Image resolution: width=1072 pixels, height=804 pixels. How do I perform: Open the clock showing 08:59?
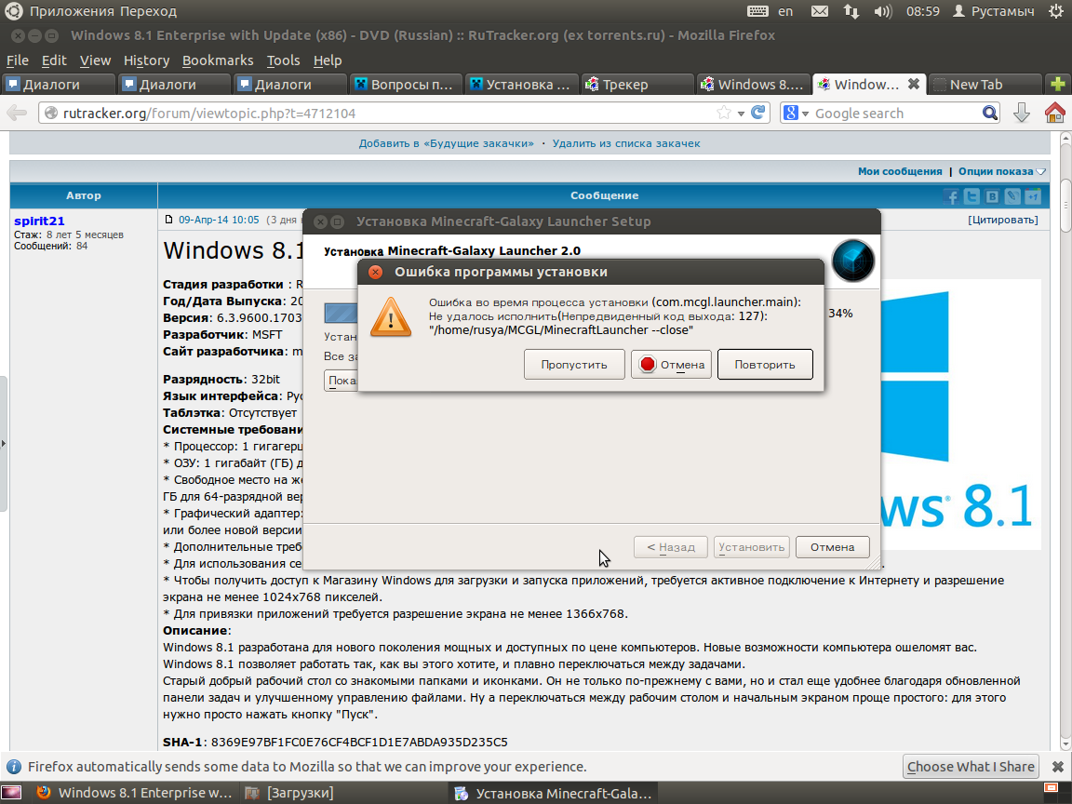923,11
